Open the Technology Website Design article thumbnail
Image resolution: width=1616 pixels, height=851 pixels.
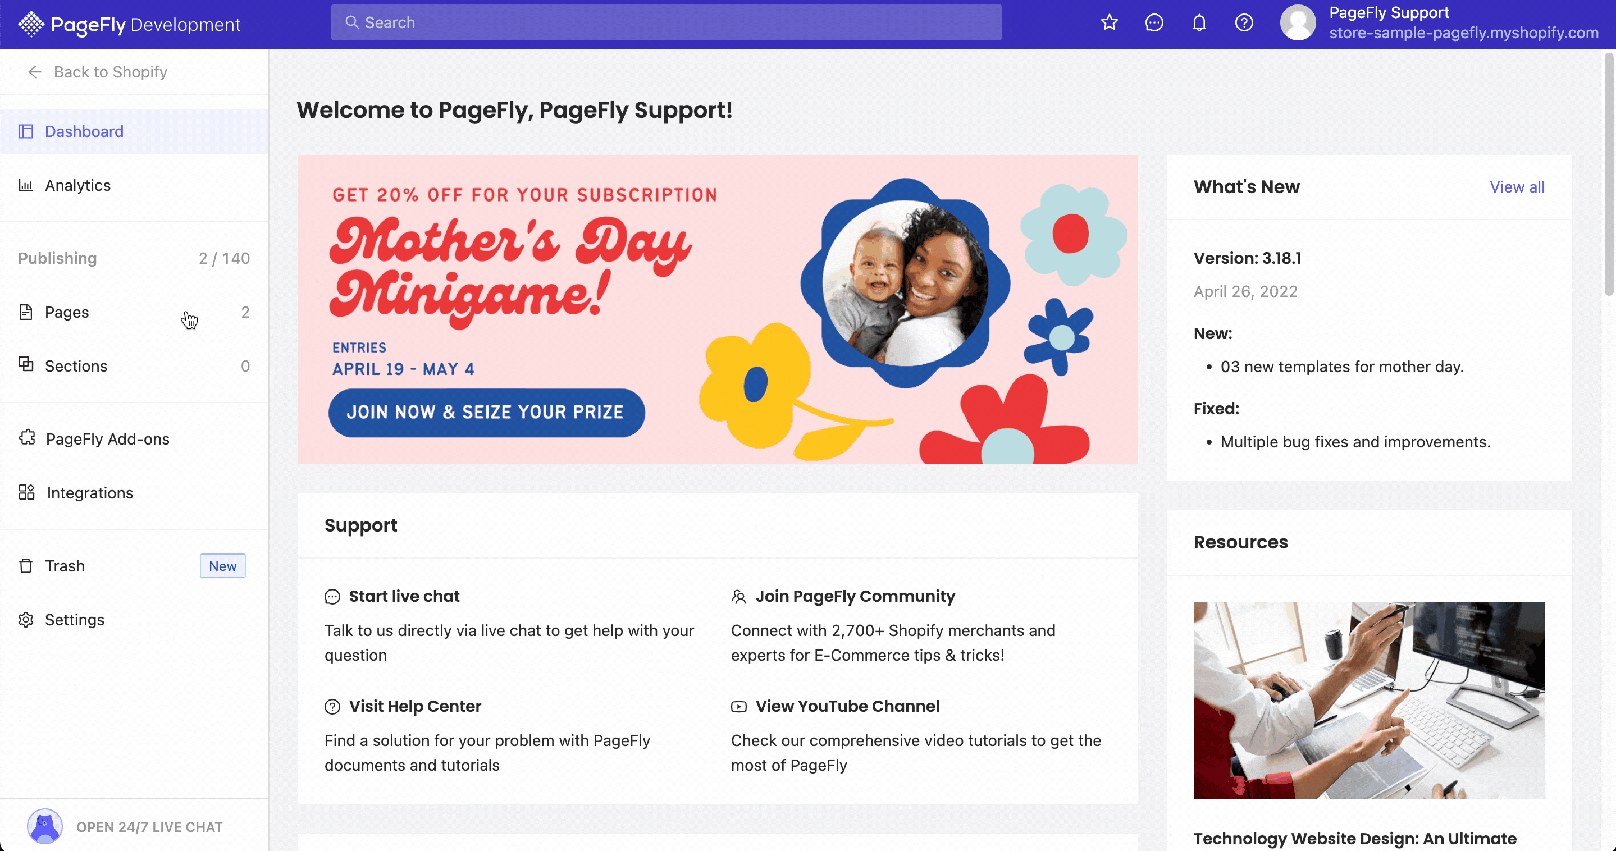(1369, 700)
